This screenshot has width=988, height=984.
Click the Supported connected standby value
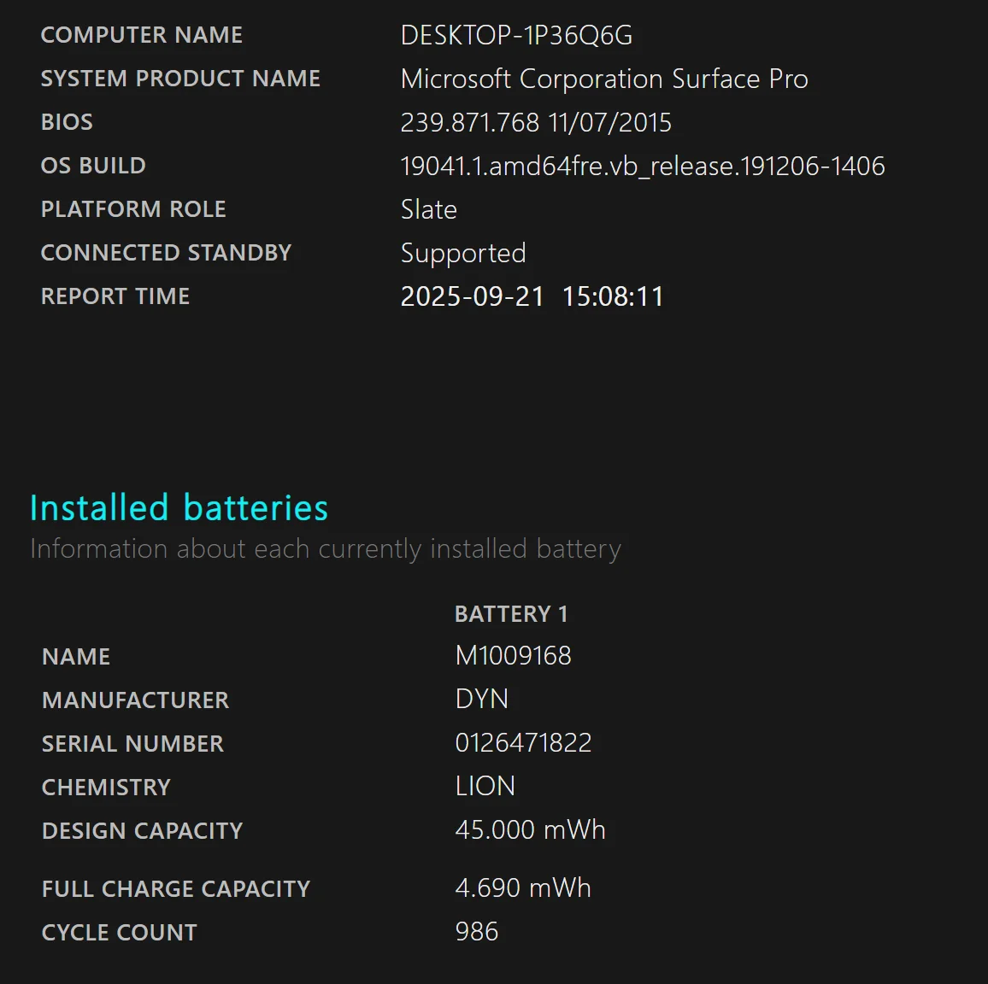click(x=462, y=254)
